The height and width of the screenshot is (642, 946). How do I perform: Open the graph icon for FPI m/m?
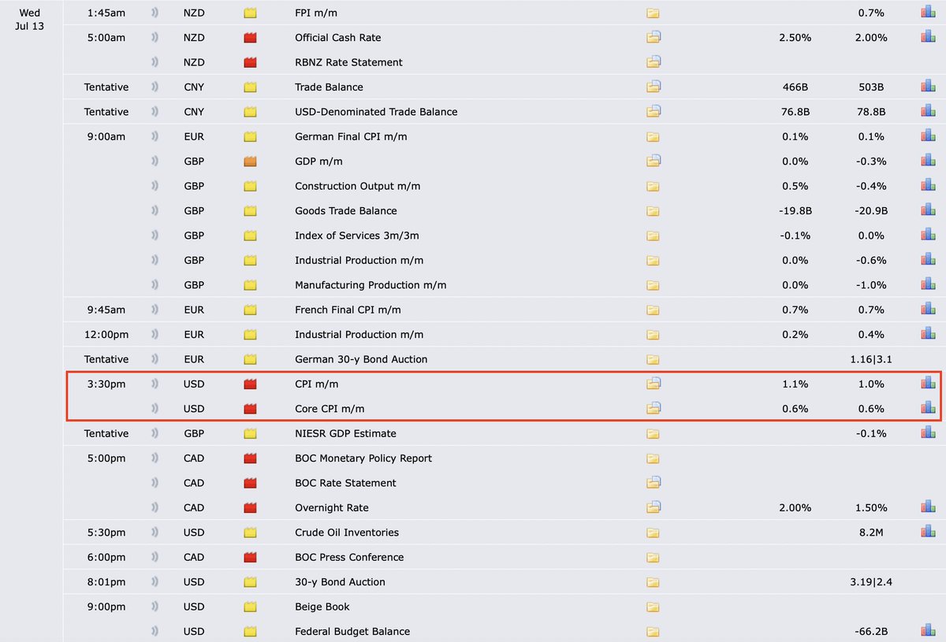(x=928, y=13)
